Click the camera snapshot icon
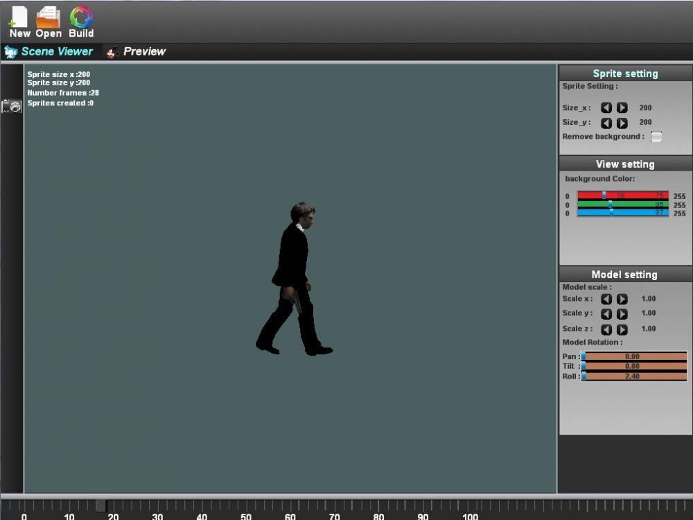The image size is (693, 520). (12, 106)
